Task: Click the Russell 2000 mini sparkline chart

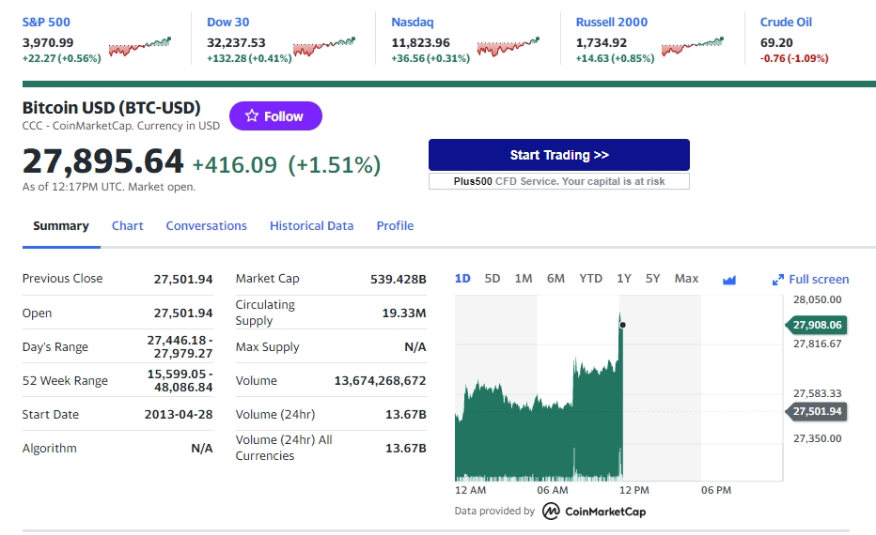Action: click(x=693, y=46)
